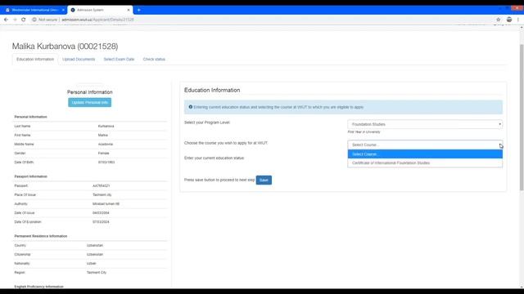The height and width of the screenshot is (294, 524).
Task: Click the Passport Information section heading
Action: coord(30,176)
